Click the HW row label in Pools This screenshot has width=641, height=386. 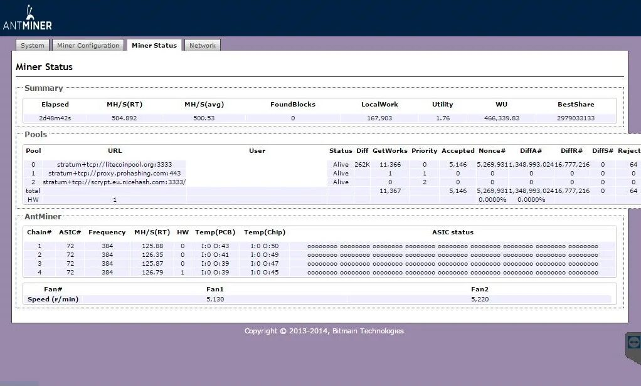point(33,200)
